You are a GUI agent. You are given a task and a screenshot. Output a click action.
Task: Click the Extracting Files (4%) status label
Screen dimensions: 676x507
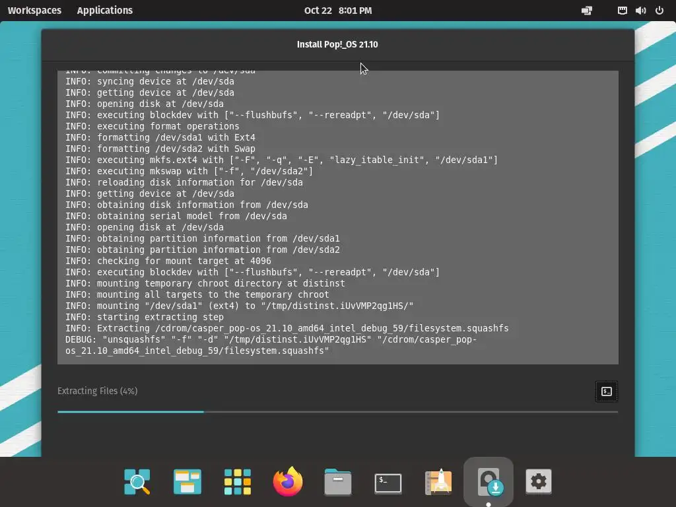[x=98, y=391]
